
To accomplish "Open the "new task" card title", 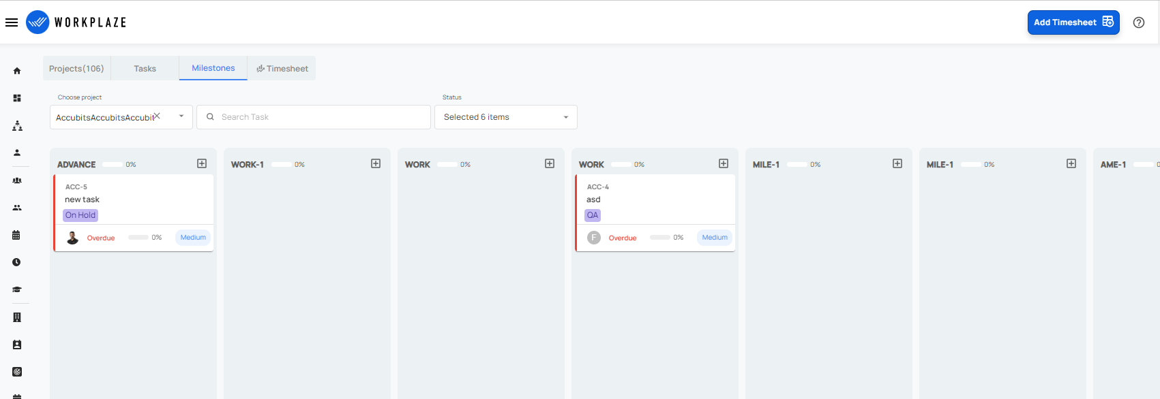I will [82, 199].
